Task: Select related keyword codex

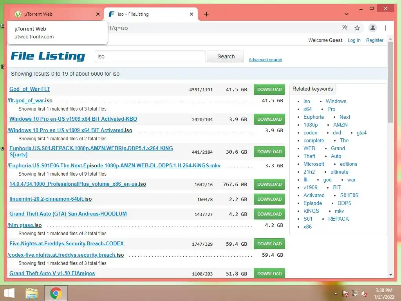Action: click(310, 132)
